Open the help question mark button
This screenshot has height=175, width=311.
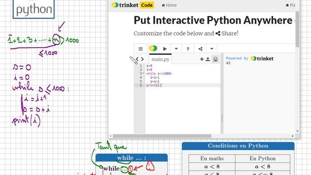point(188,49)
